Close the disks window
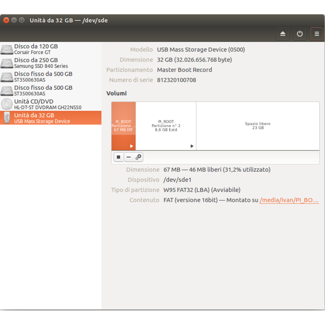 click(x=6, y=20)
